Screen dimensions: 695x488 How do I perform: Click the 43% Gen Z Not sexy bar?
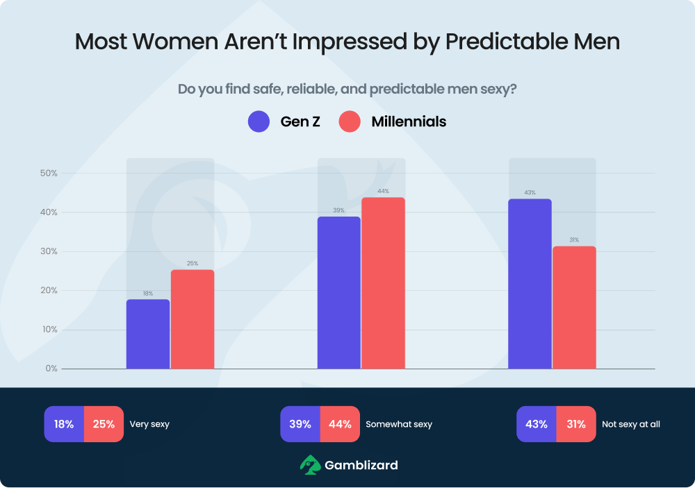[530, 284]
